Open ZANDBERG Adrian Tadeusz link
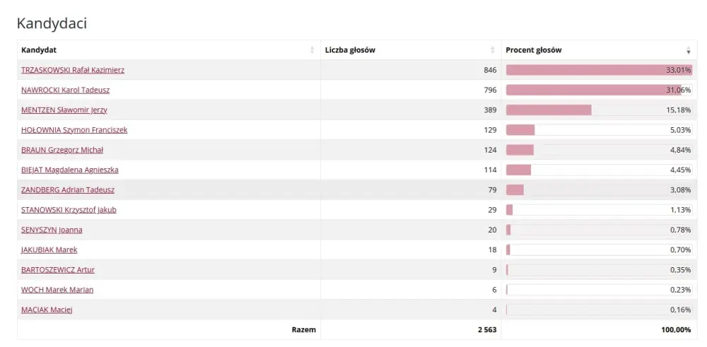 click(68, 189)
